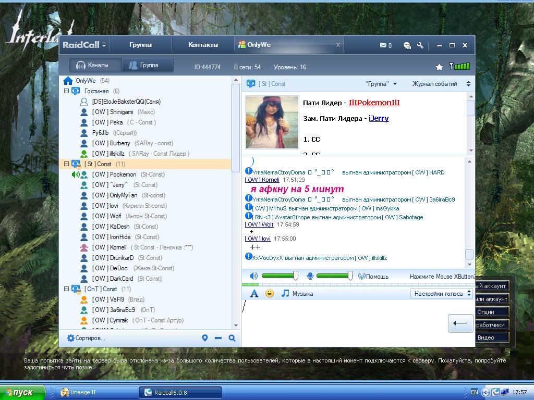Open the Настройки голоса voice settings dropdown

pos(441,294)
